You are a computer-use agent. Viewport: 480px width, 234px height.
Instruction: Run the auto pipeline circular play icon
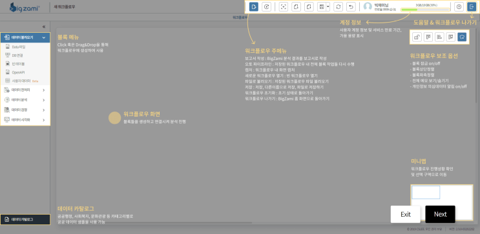(x=267, y=6)
